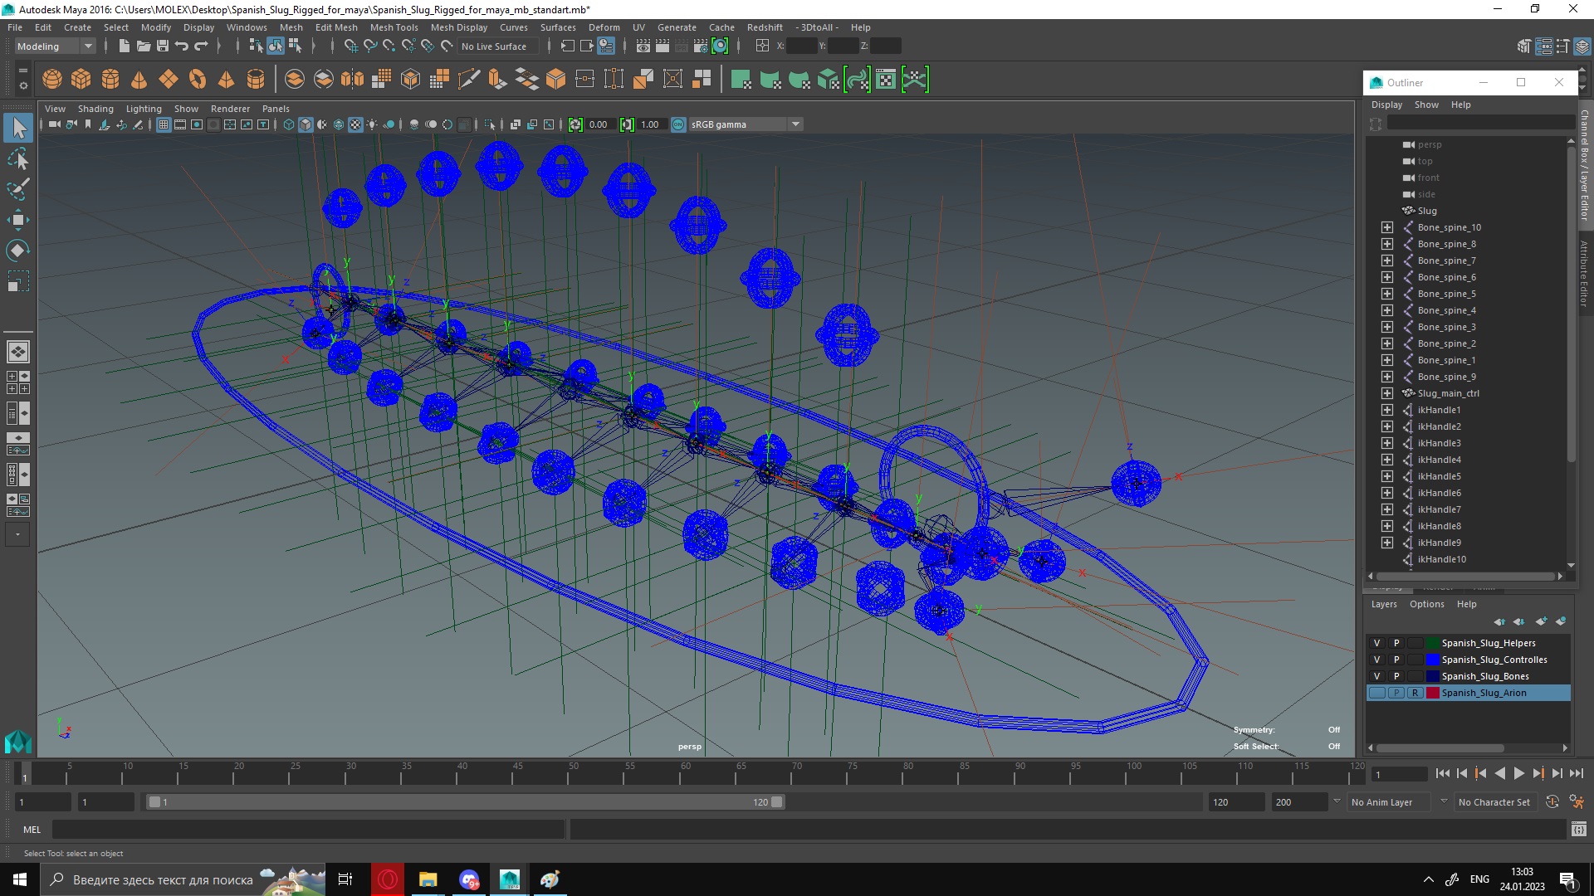Open the Redshift menu
Image resolution: width=1594 pixels, height=896 pixels.
click(765, 27)
